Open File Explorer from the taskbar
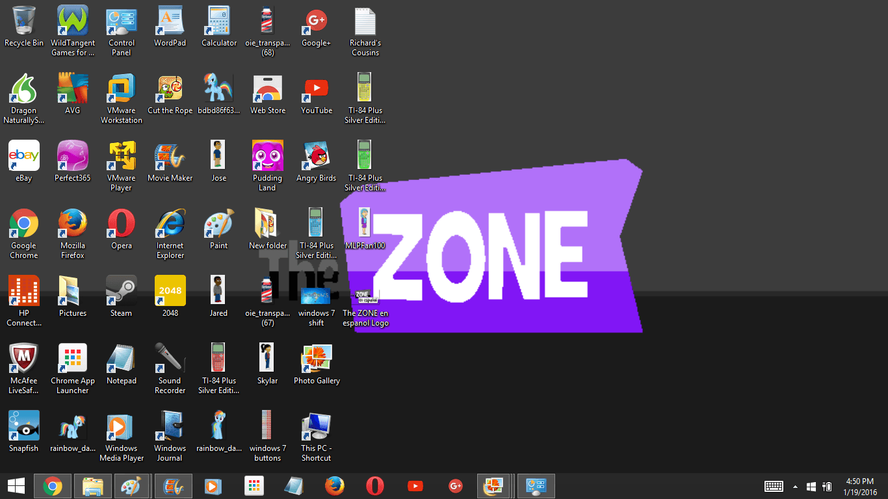This screenshot has width=888, height=499. 93,486
